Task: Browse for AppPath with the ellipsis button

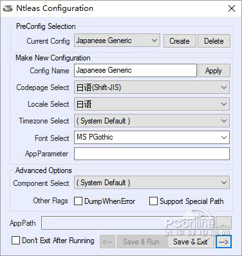Action: point(223,223)
